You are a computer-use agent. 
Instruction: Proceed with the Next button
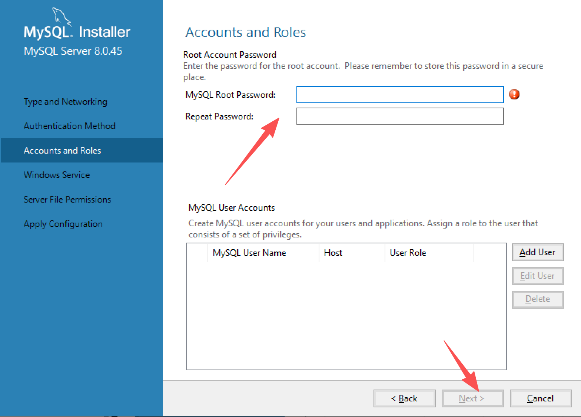click(472, 398)
